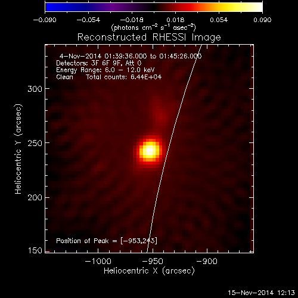Click the 'Heliocentric Y (arcsec)' axis title
This screenshot has height=298, width=298.
[18, 149]
